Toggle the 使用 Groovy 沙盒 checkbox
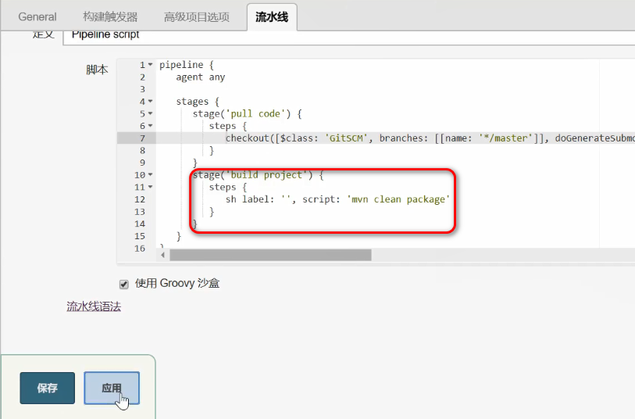635x419 pixels. (x=124, y=284)
